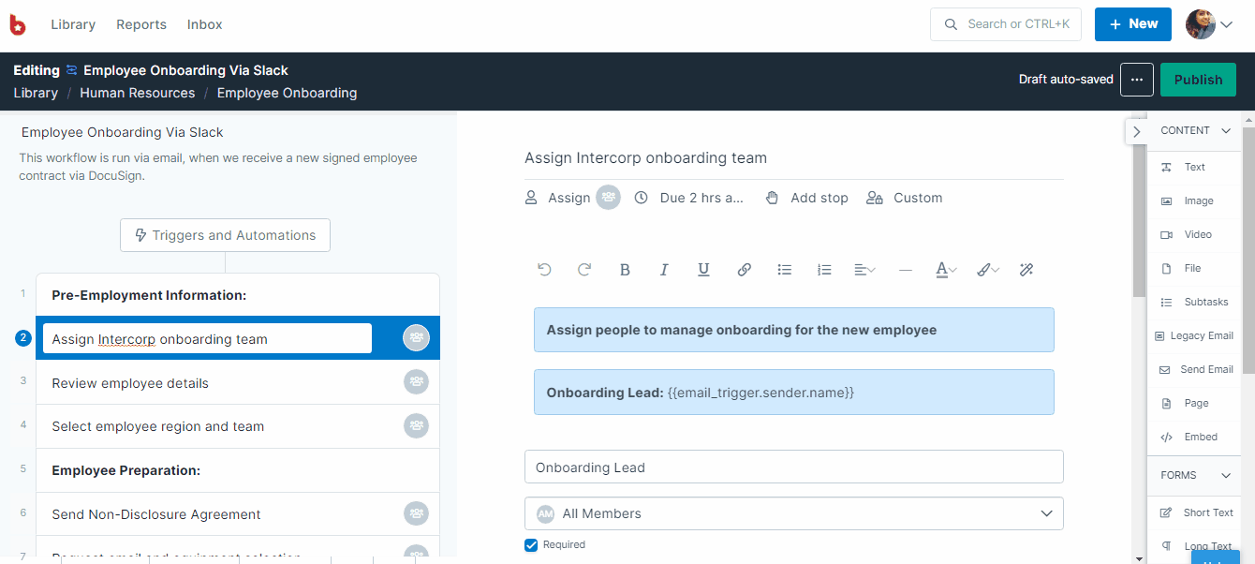
Task: Add a Send Email widget
Action: tap(1194, 369)
